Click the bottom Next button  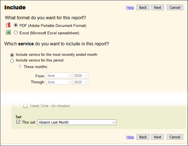[157, 137]
